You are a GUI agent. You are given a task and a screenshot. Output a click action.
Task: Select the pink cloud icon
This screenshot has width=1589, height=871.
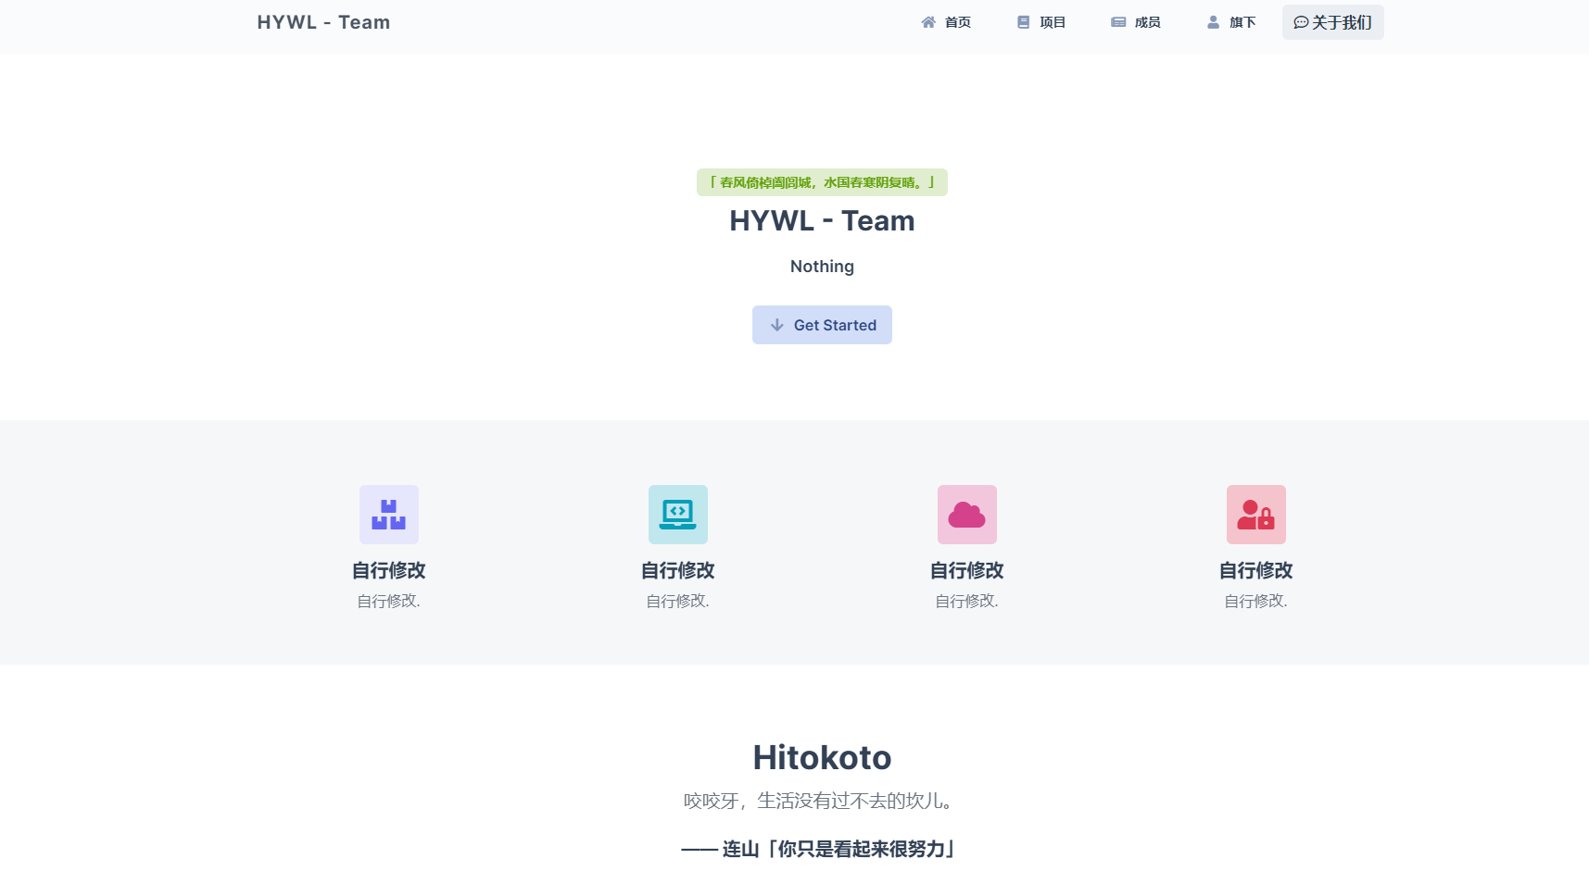click(x=966, y=515)
